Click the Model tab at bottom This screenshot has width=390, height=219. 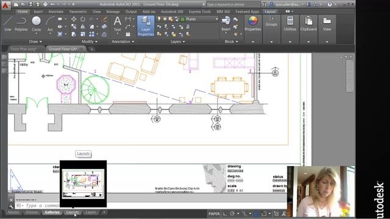[13, 212]
